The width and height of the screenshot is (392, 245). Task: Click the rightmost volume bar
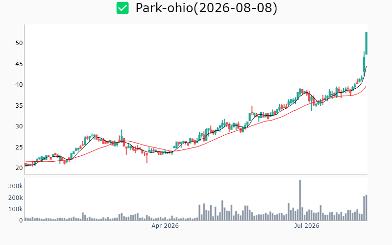coord(366,208)
